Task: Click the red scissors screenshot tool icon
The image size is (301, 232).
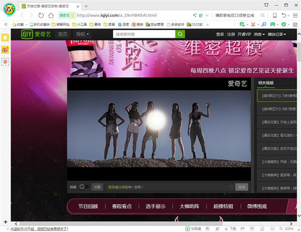Action: click(x=253, y=24)
